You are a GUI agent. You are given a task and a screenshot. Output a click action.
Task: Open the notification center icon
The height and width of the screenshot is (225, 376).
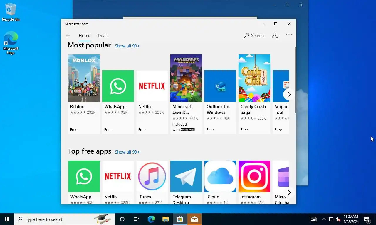pyautogui.click(x=367, y=219)
